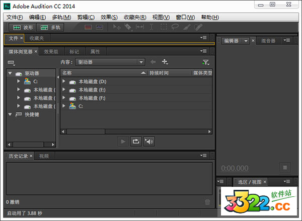Select the Lasso Selection tool

[x=175, y=27]
